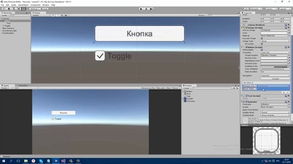Select the Rotate tool in toolbar
Viewport: 293px width, 164px height.
pos(14,9)
